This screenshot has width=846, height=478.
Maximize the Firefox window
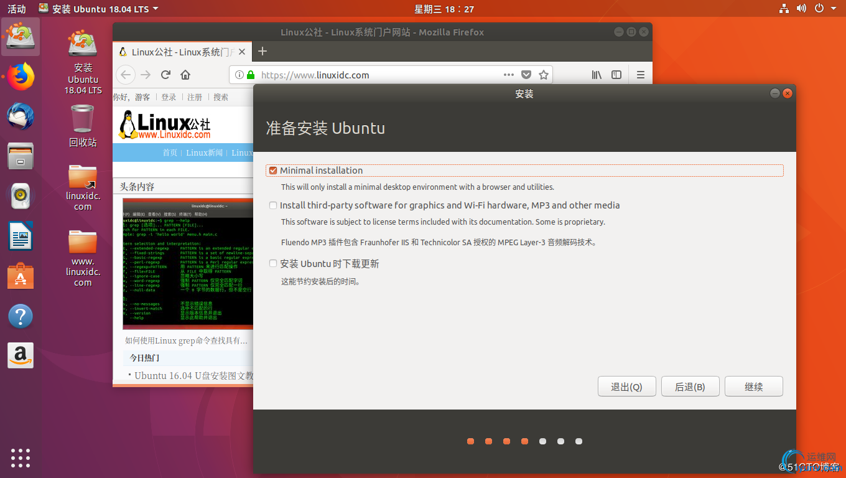(631, 32)
